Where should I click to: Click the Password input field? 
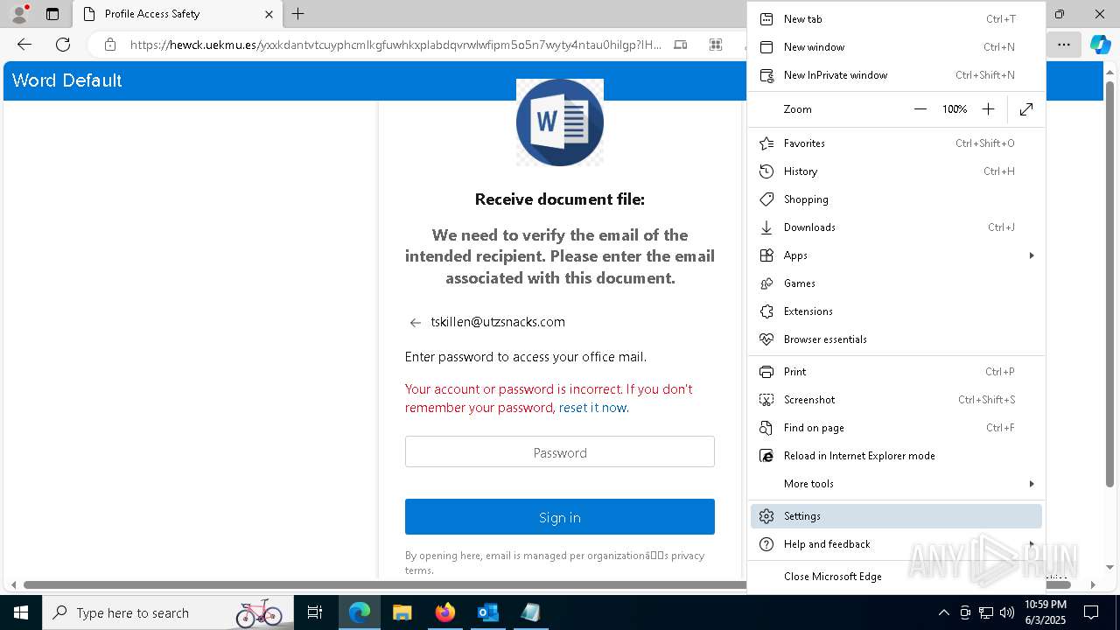coord(560,452)
